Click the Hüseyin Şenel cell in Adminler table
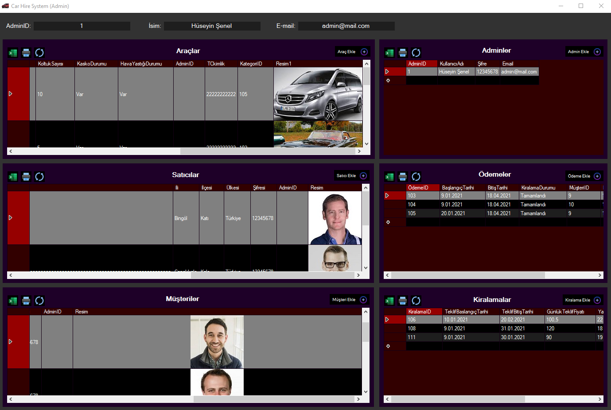The width and height of the screenshot is (611, 410). [456, 72]
